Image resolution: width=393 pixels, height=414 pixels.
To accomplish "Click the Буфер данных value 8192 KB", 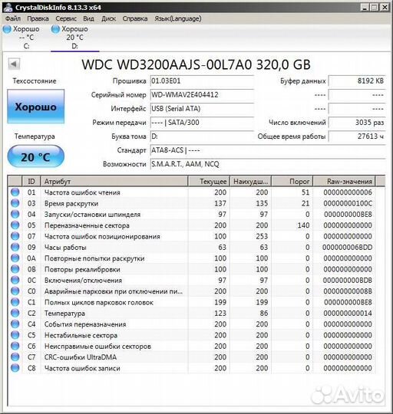I will (357, 80).
